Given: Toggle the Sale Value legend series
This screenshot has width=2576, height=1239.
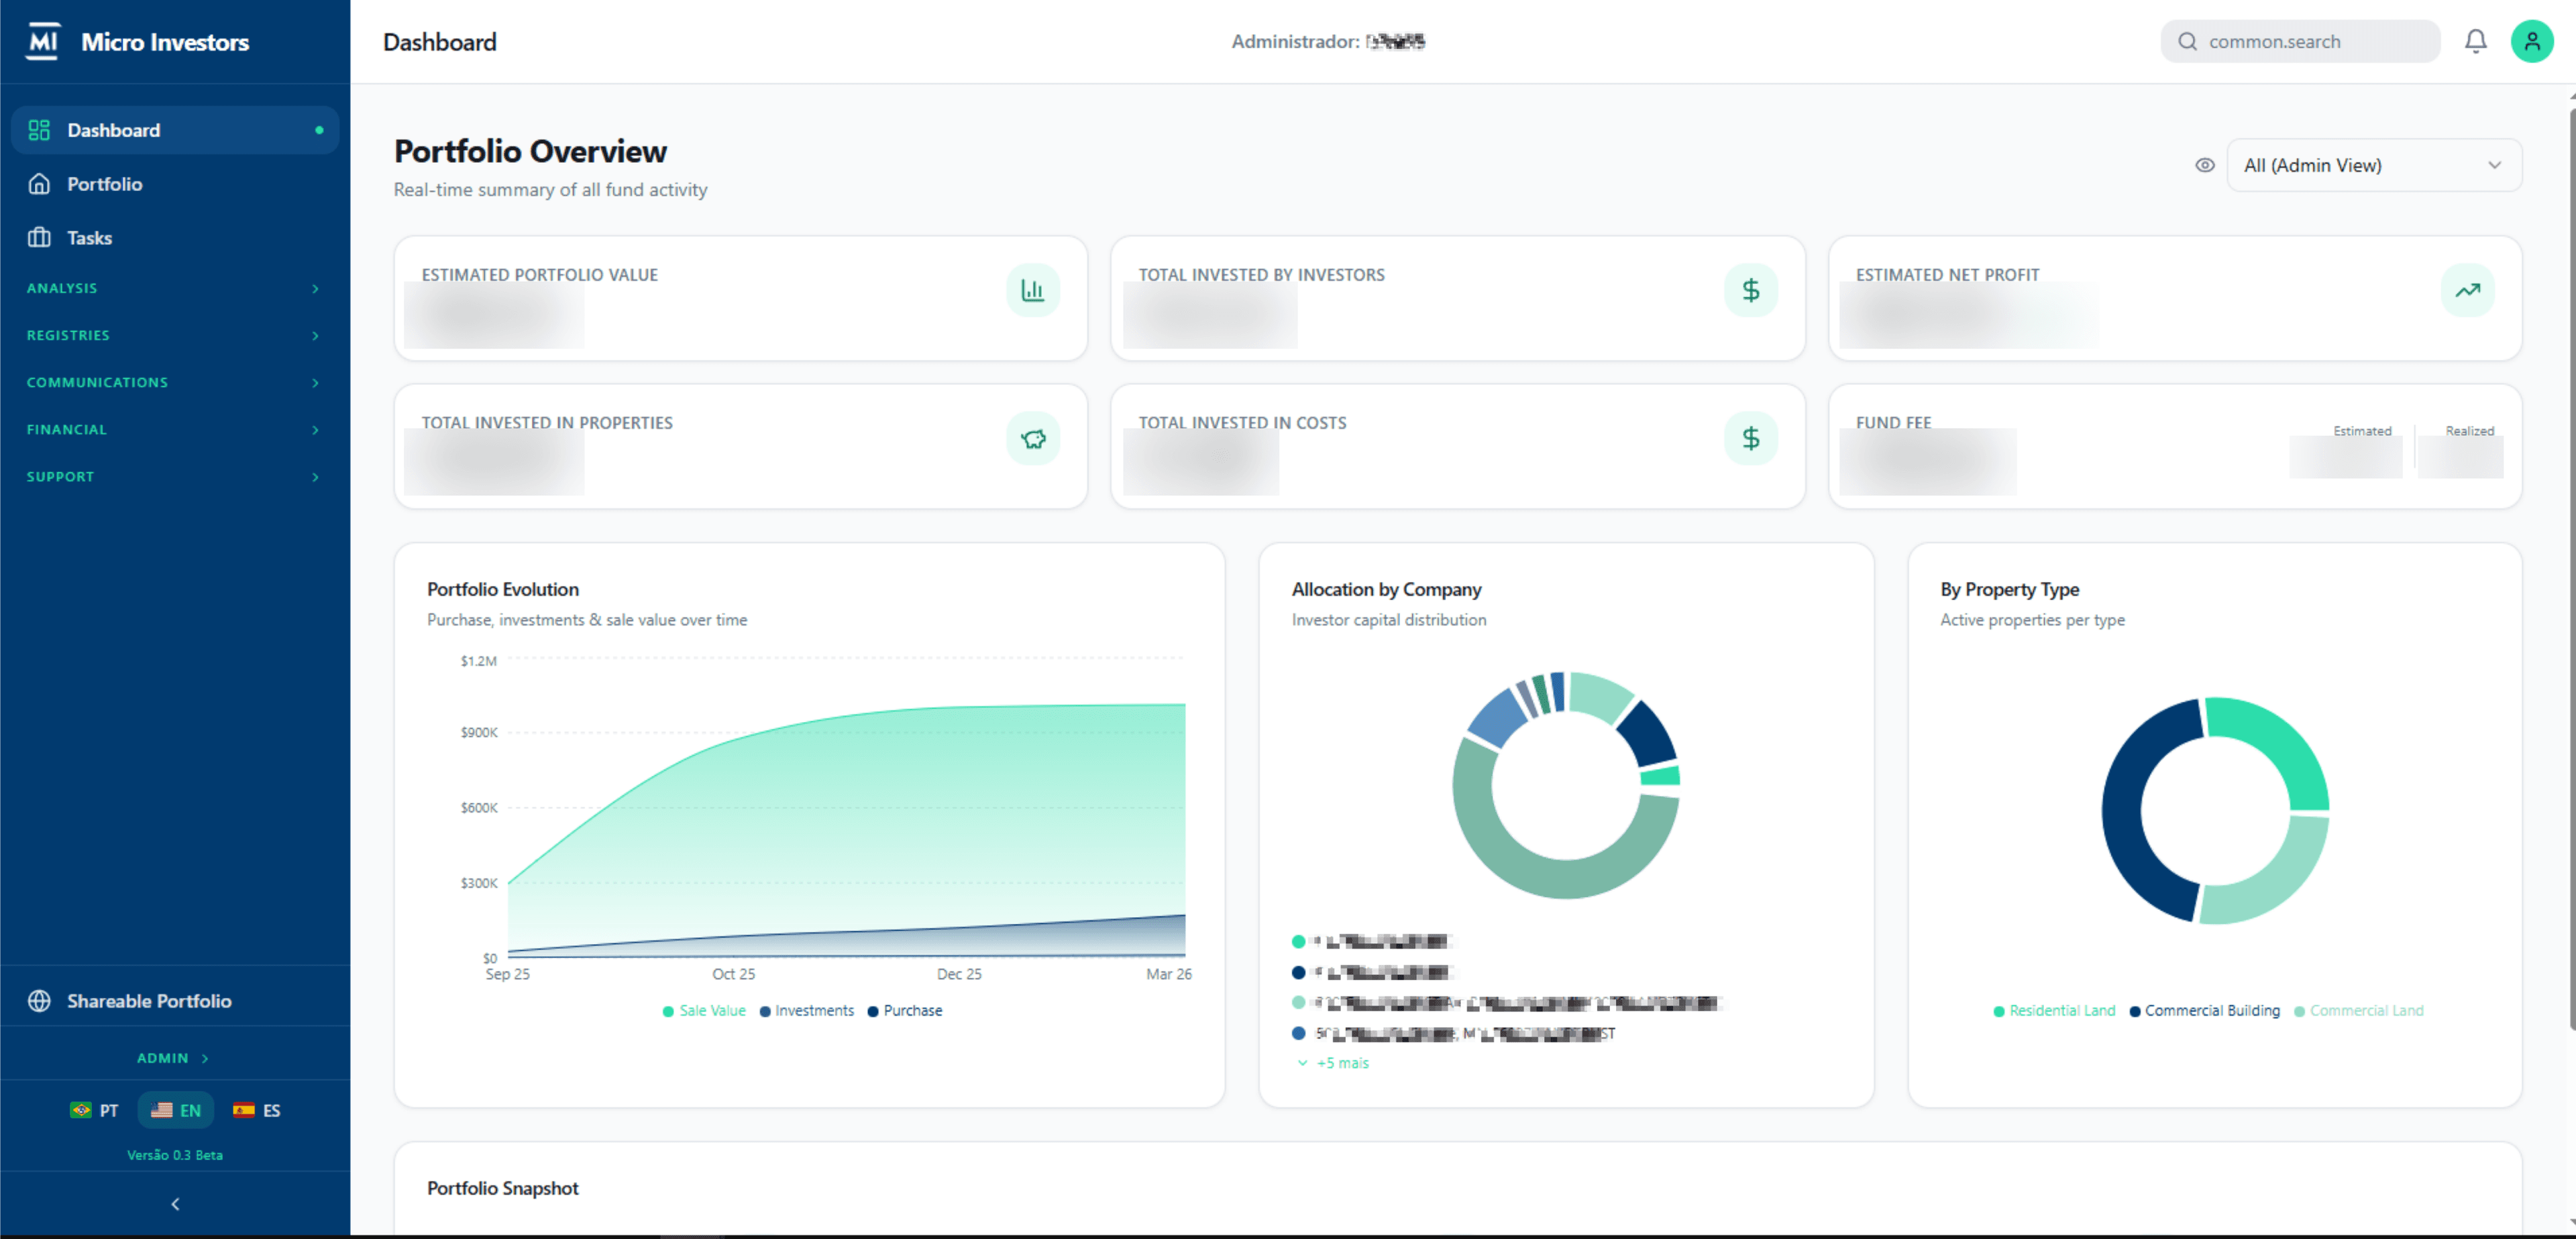Looking at the screenshot, I should coord(704,1010).
